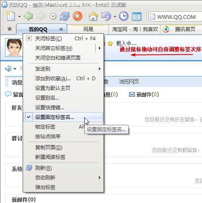Choose 刷新(R) in the context menu
Image resolution: width=202 pixels, height=203 pixels.
pyautogui.click(x=63, y=168)
